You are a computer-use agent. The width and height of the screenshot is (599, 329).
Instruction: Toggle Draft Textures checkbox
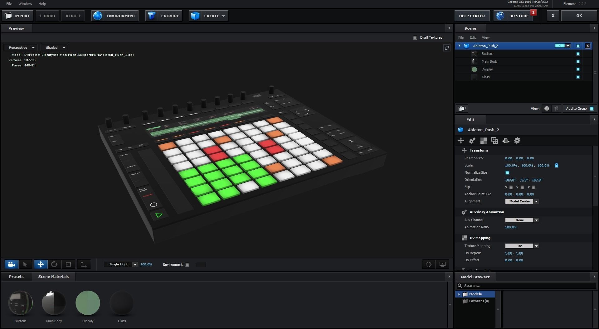pos(415,37)
